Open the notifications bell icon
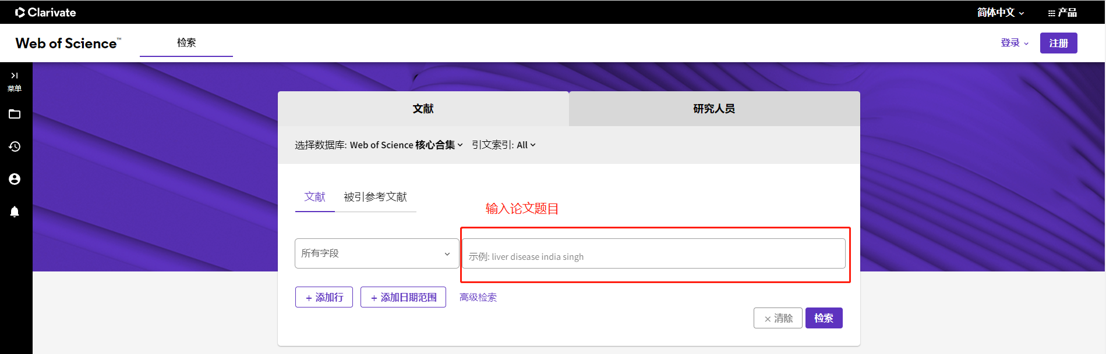1106x354 pixels. point(15,212)
